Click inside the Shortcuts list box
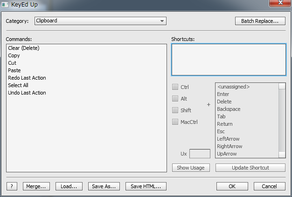Screen dimensions: 292x197 (229, 60)
